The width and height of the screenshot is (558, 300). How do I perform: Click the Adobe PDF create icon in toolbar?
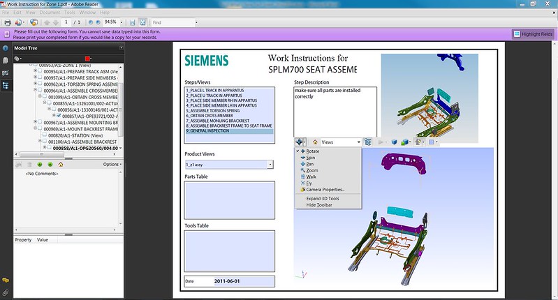point(18,22)
